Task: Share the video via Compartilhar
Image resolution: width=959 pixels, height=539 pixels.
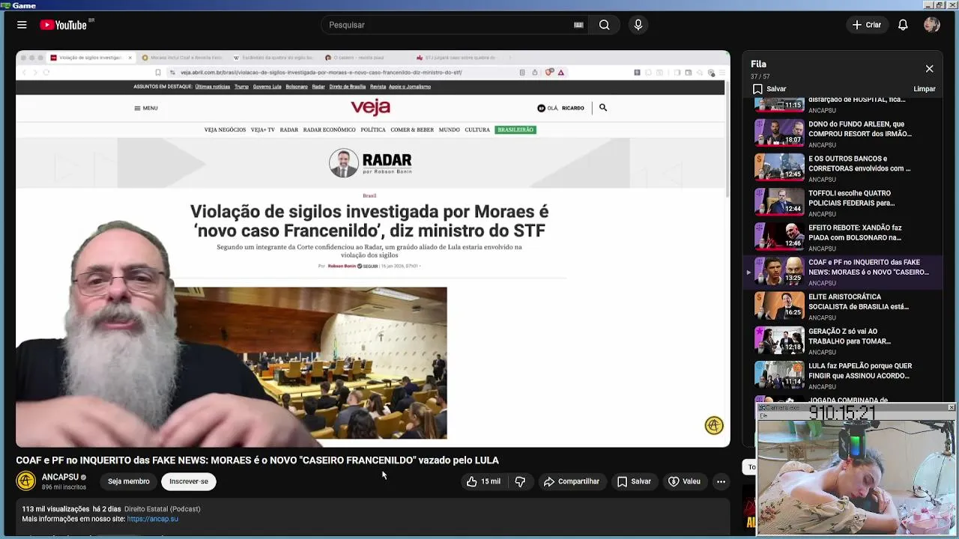Action: point(572,481)
